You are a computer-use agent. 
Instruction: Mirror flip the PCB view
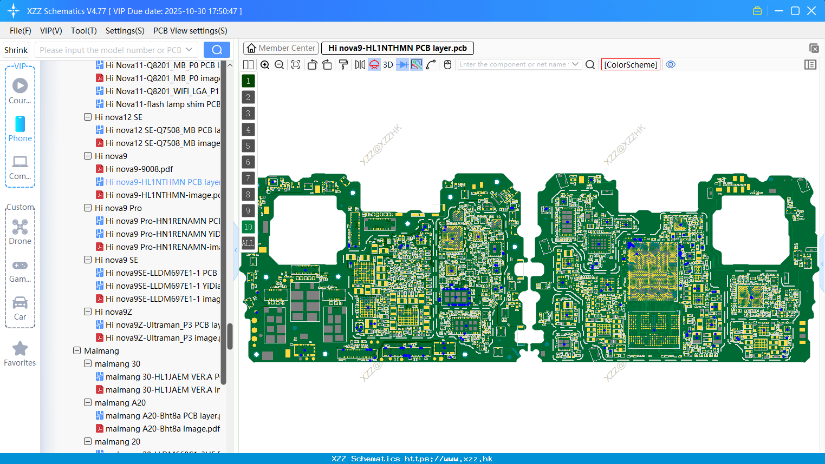point(360,64)
